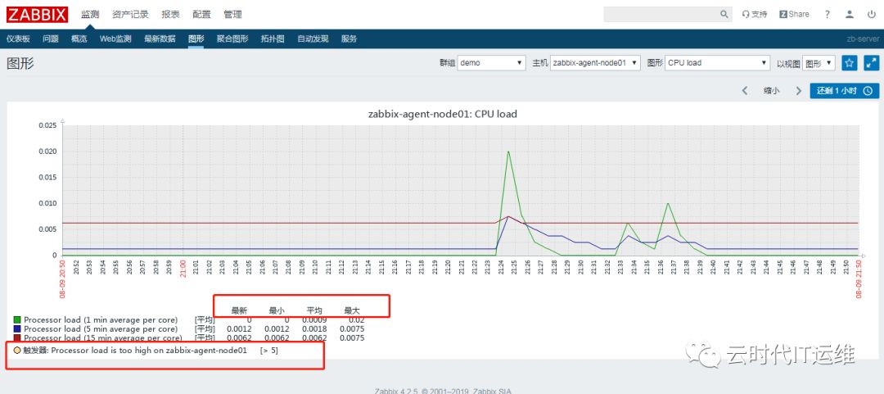
Task: Go to 自动发现 submenu
Action: 313,39
